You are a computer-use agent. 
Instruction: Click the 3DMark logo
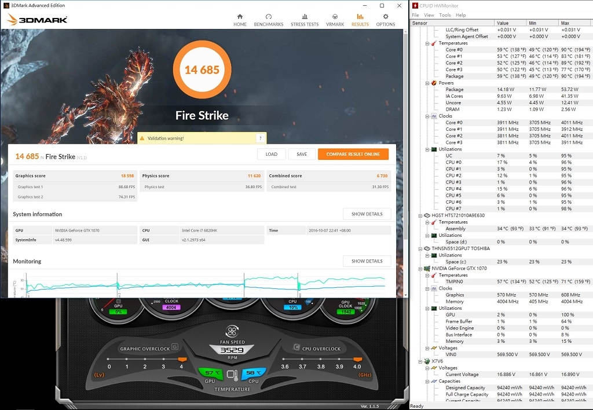pos(37,20)
